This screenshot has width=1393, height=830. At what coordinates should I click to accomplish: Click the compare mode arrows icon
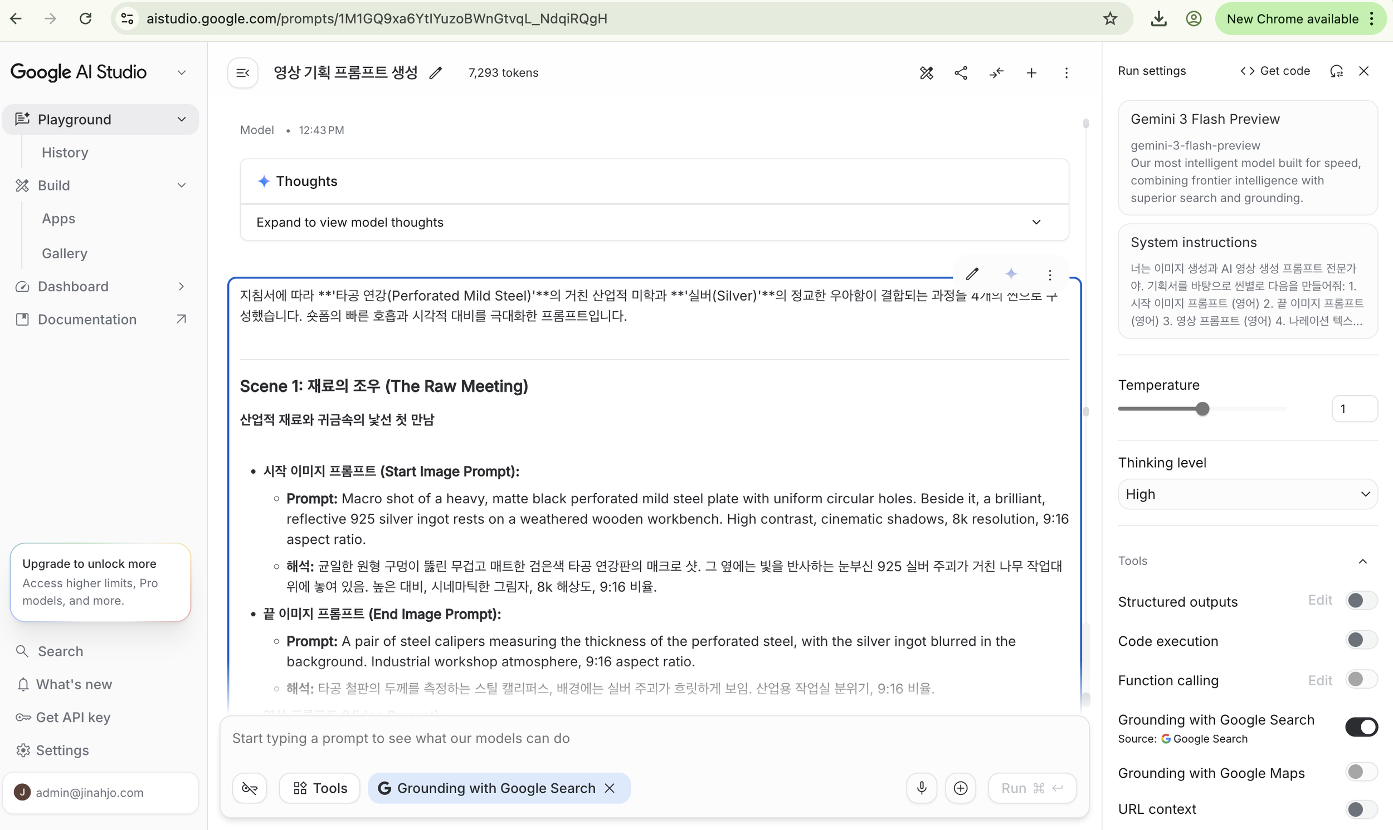point(996,73)
